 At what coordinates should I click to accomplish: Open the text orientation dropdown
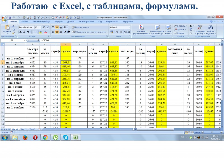click(66, 27)
